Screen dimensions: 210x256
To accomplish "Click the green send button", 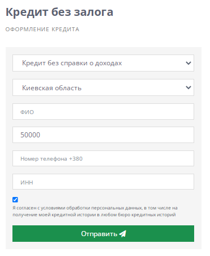I will 103,233.
